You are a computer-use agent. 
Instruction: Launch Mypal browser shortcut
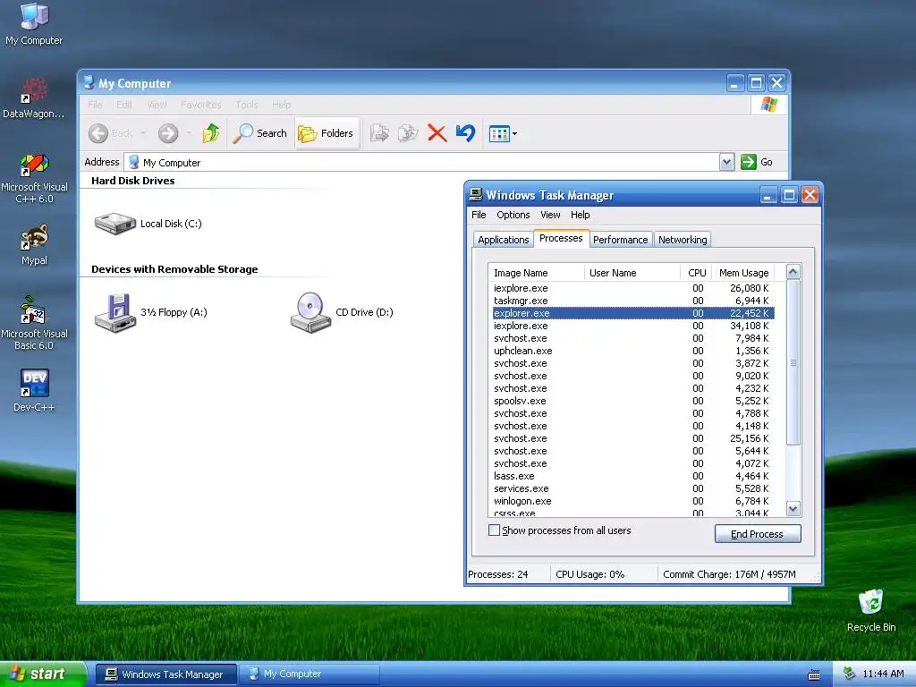pyautogui.click(x=34, y=245)
